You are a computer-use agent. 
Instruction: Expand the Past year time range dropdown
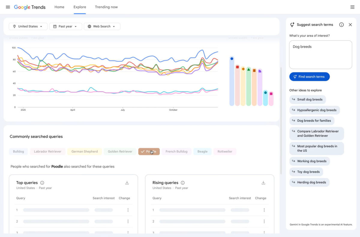point(65,26)
